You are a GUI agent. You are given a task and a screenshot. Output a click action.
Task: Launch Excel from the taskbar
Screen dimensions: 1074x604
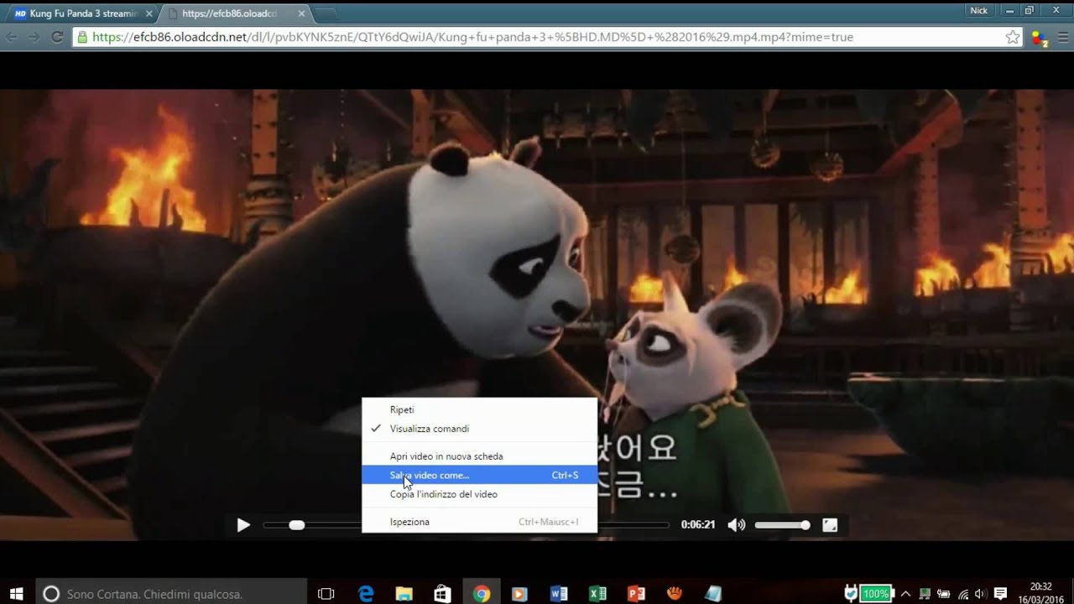point(597,594)
